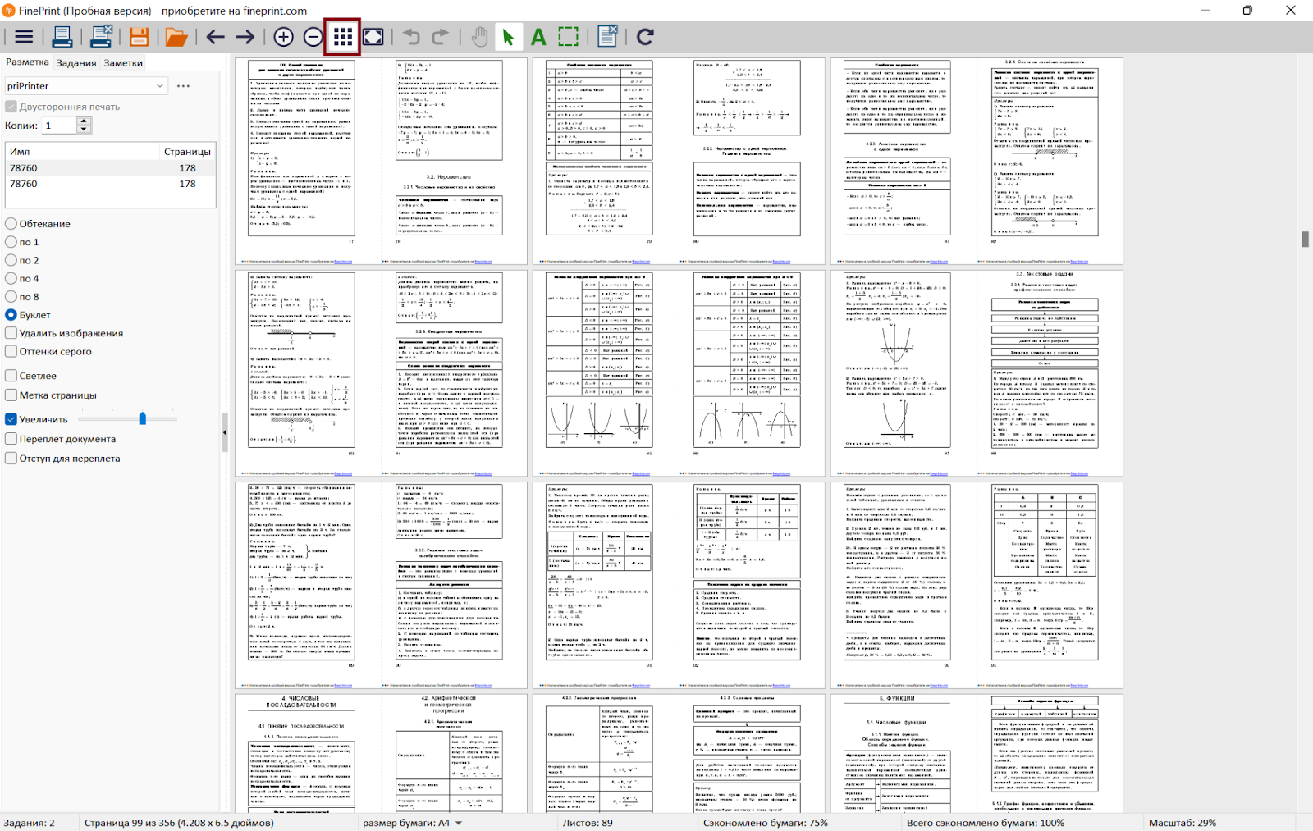Viewport: 1313px width, 831px height.
Task: Collapse the left side panel handle
Action: point(225,433)
